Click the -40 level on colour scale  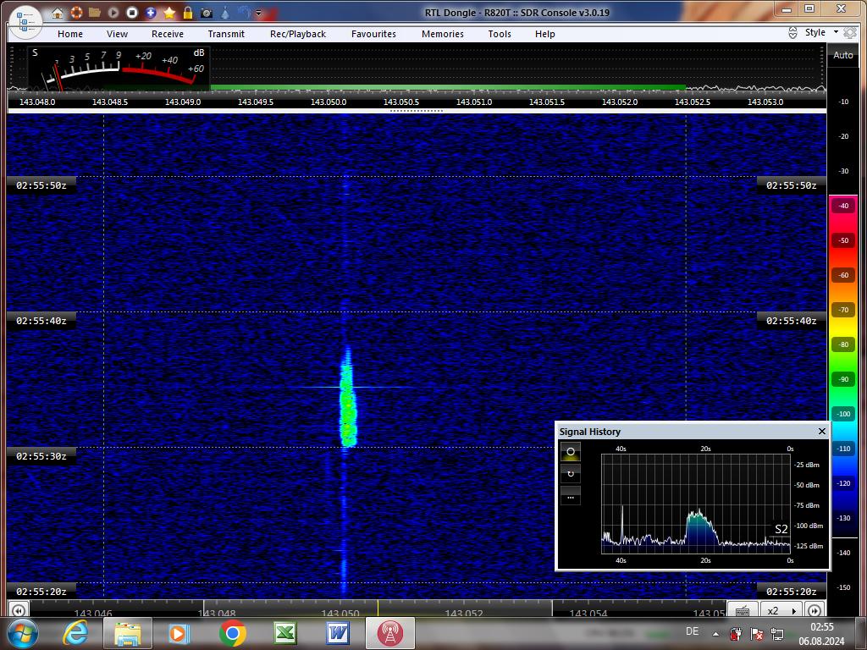[843, 206]
